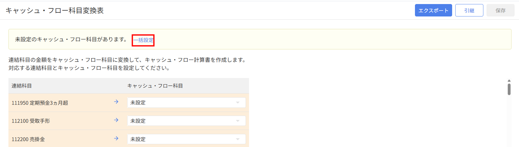Viewport: 519px width, 147px height.
Task: Open the 一括設定 link in the warning banner
Action: (143, 40)
